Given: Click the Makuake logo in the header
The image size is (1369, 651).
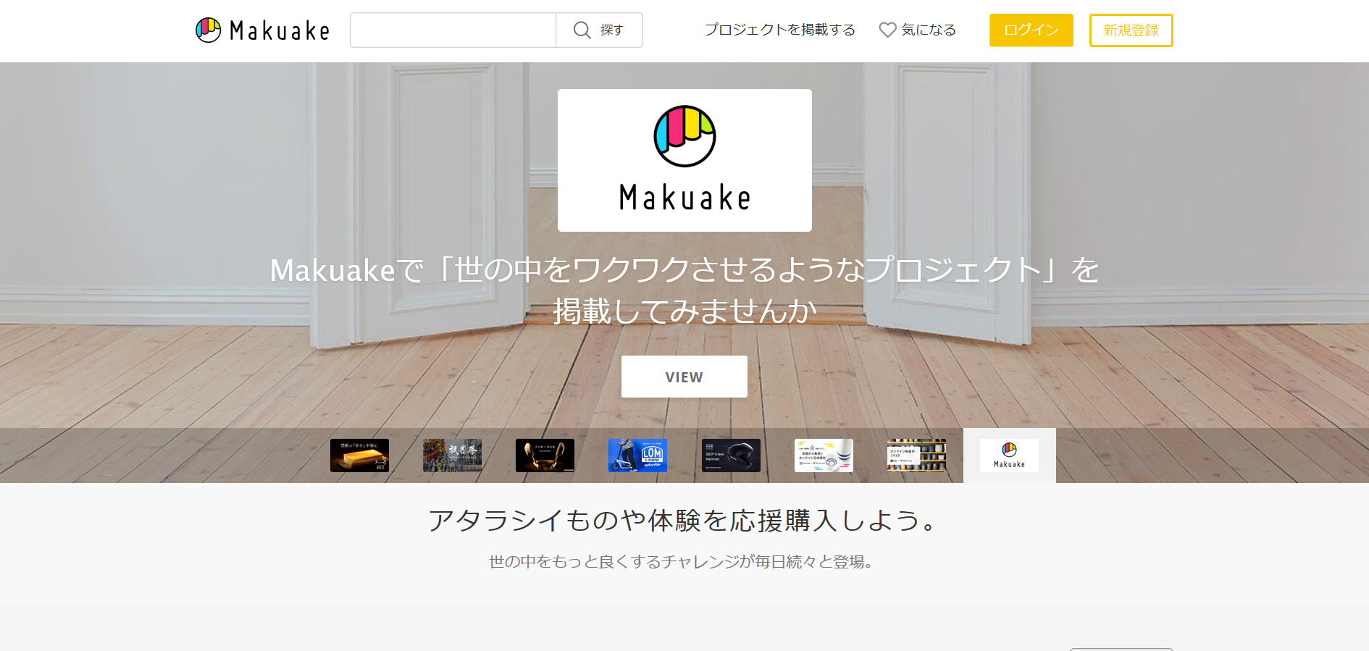Looking at the screenshot, I should tap(262, 30).
